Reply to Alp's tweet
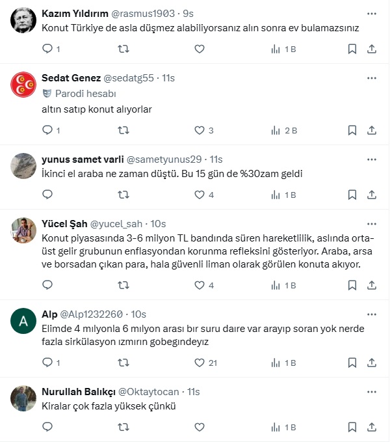This screenshot has width=390, height=442. pyautogui.click(x=47, y=363)
